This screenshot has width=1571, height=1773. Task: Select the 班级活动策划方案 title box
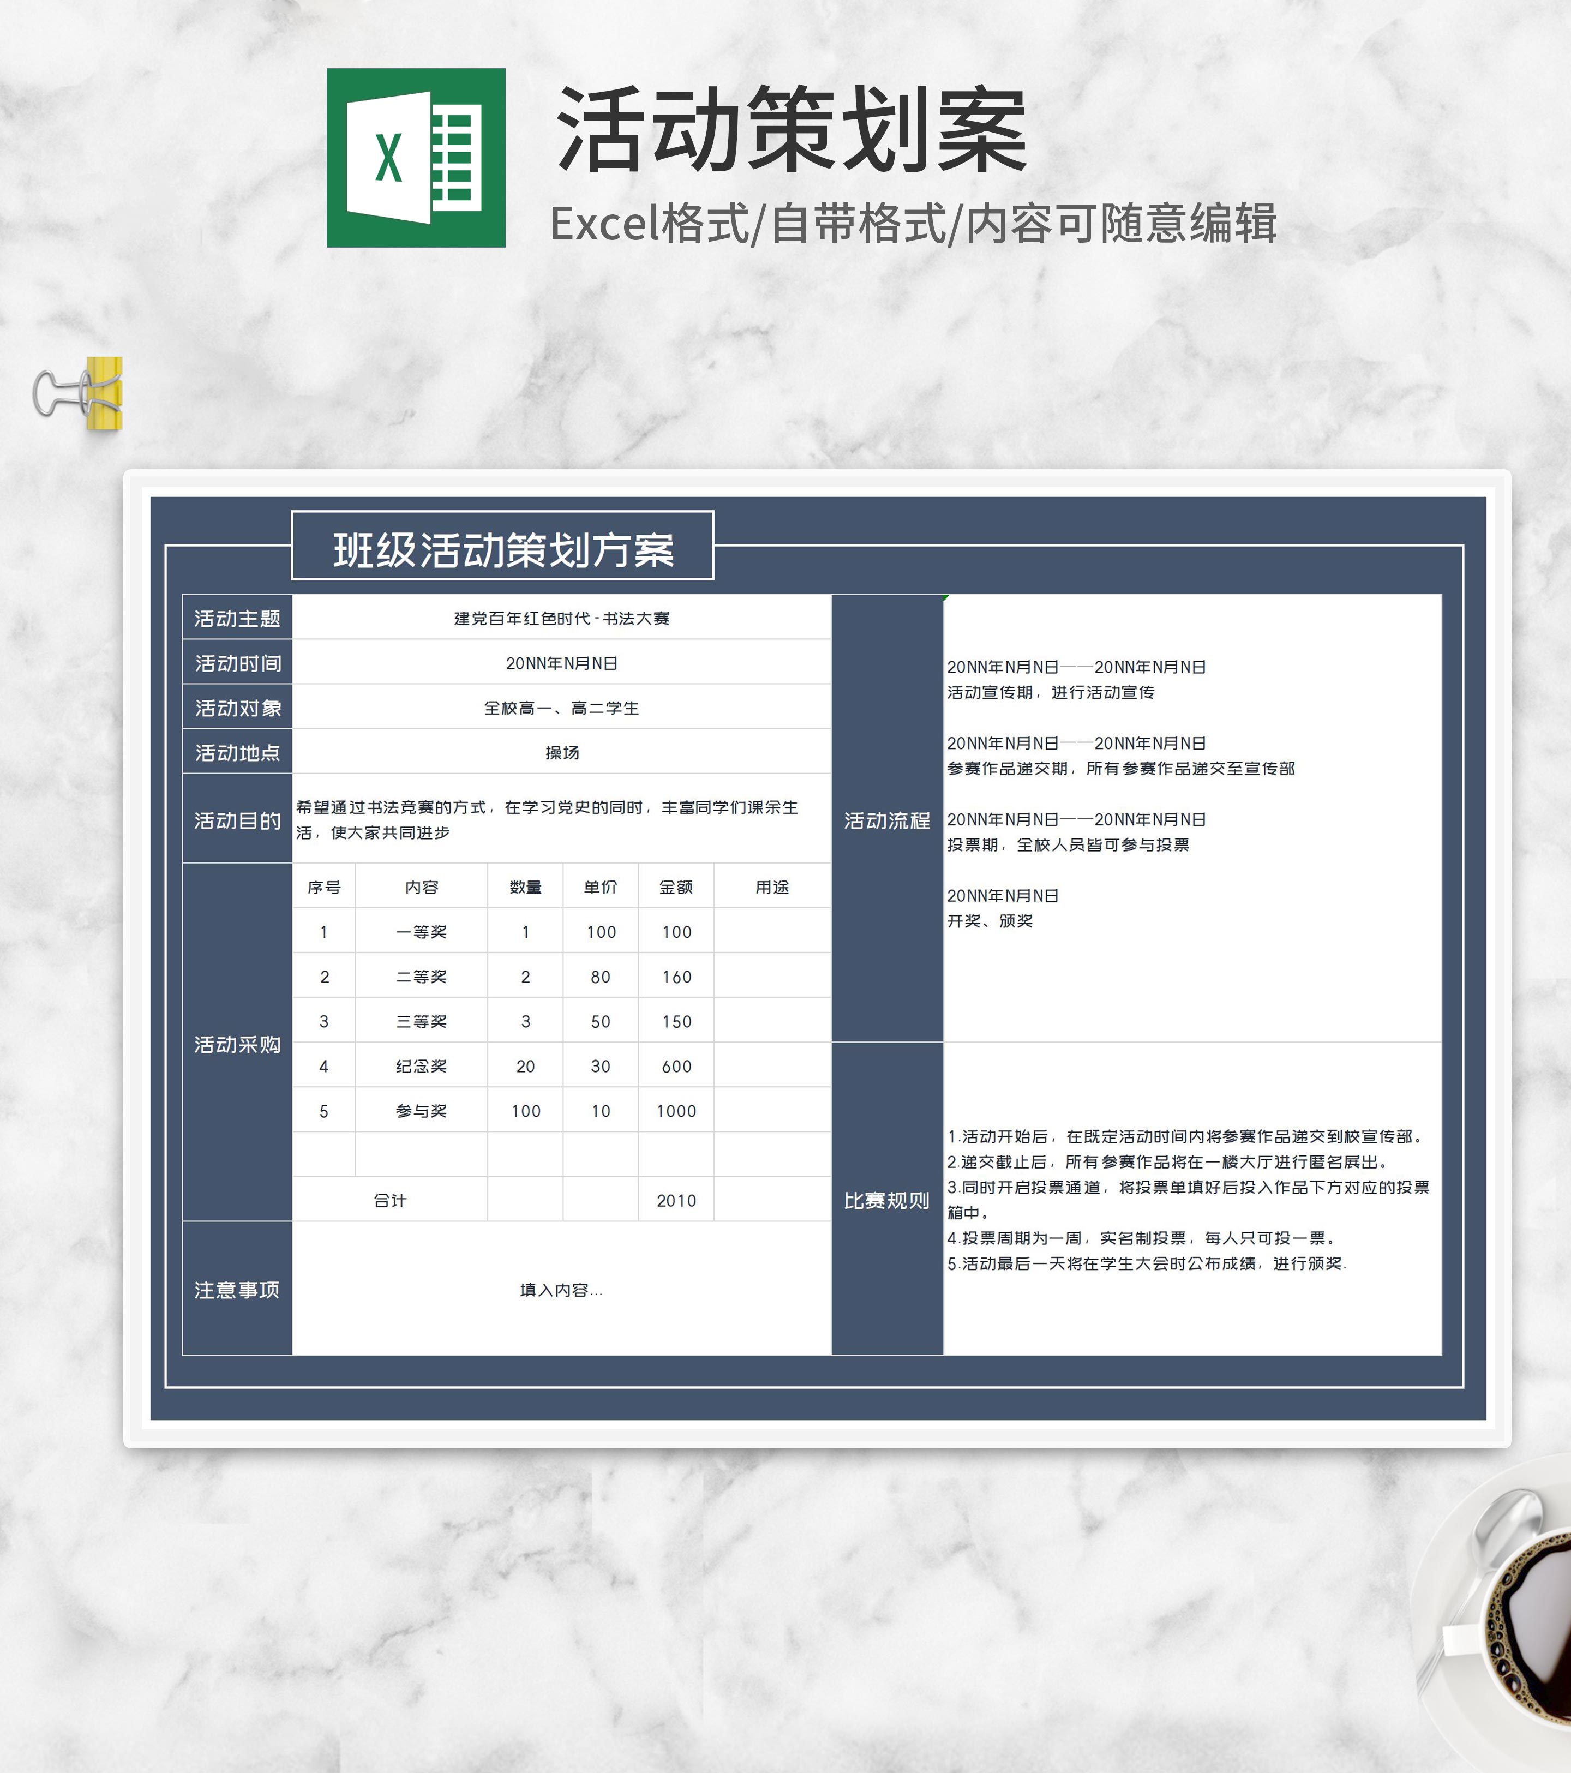(x=502, y=547)
